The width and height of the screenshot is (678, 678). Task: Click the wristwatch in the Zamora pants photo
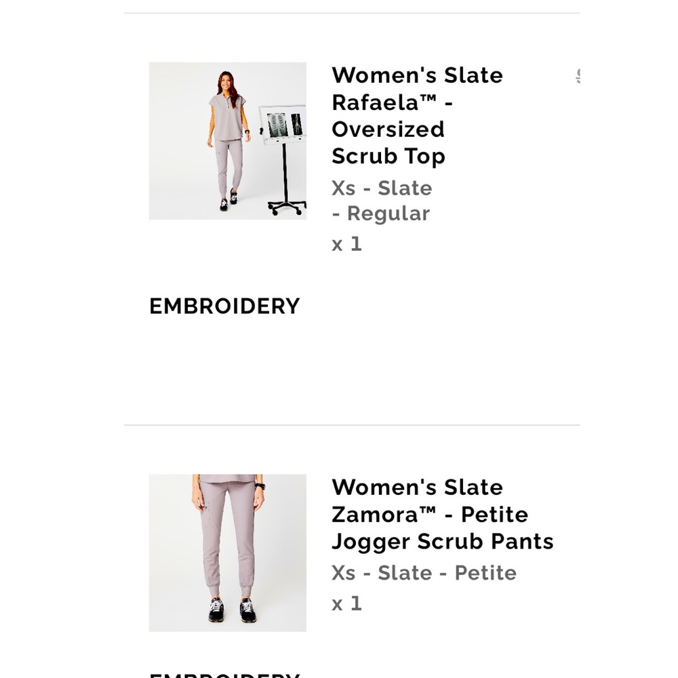260,485
